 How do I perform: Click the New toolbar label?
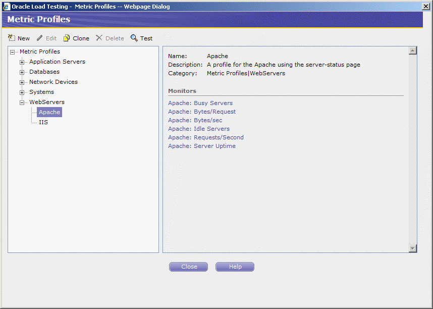tap(24, 38)
